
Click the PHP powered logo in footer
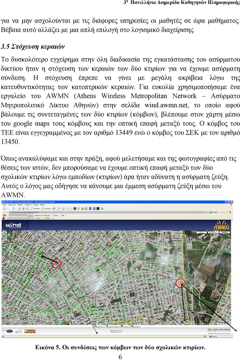[x=9, y=331]
